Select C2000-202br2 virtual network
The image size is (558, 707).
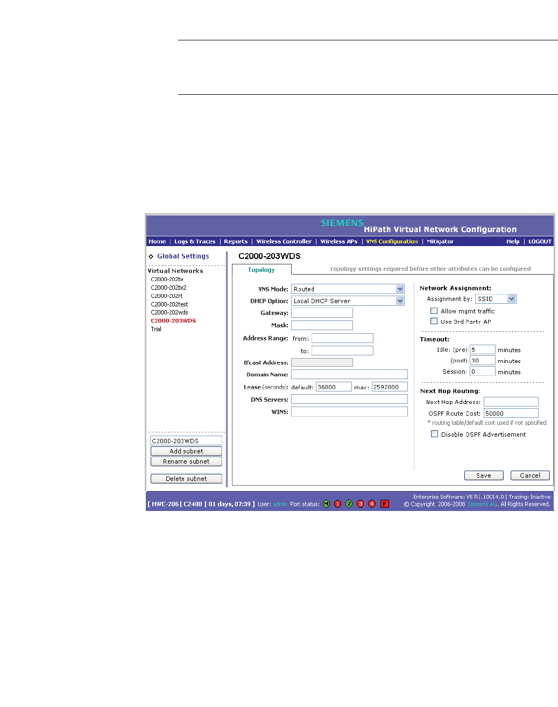coord(168,288)
